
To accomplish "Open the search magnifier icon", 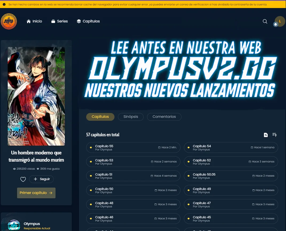I will (x=265, y=21).
